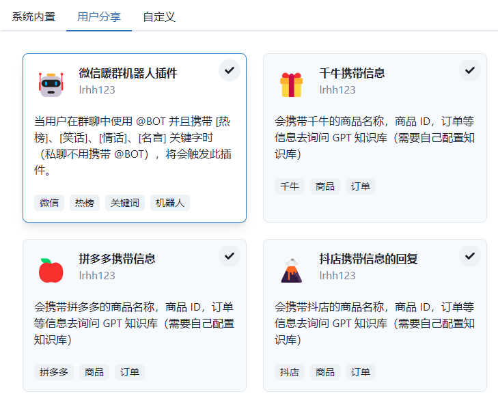Click the 机器人 tag
This screenshot has width=498, height=411.
(x=170, y=203)
